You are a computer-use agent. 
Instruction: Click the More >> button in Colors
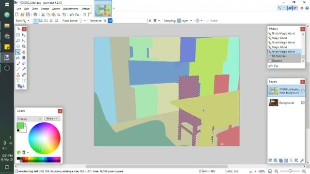(52, 118)
